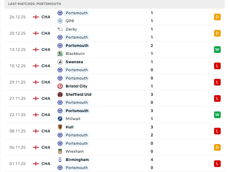
Task: Click the Millwall club crest icon
Action: pyautogui.click(x=60, y=119)
